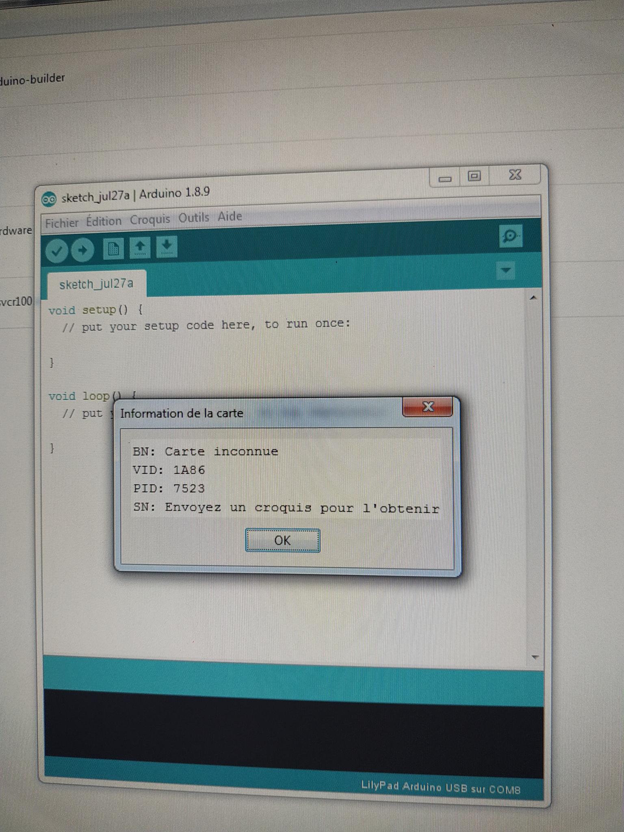Click the 'VID: 1A86' text in dialog
Viewport: 624px width, 832px height.
(169, 470)
